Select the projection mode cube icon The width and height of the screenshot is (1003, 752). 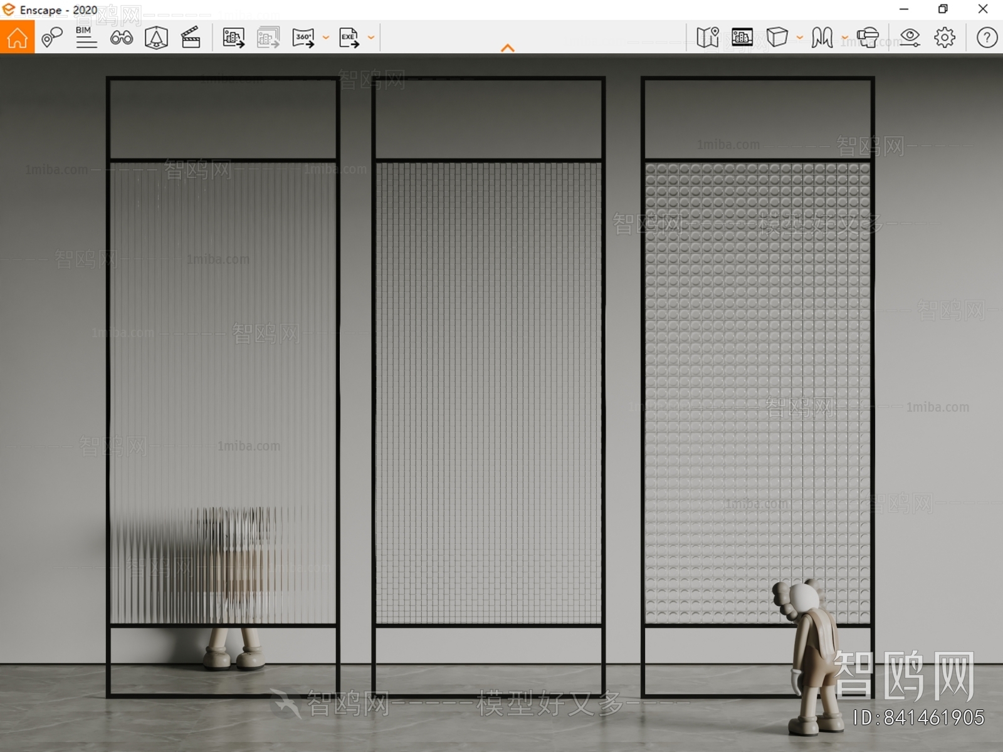click(x=777, y=38)
